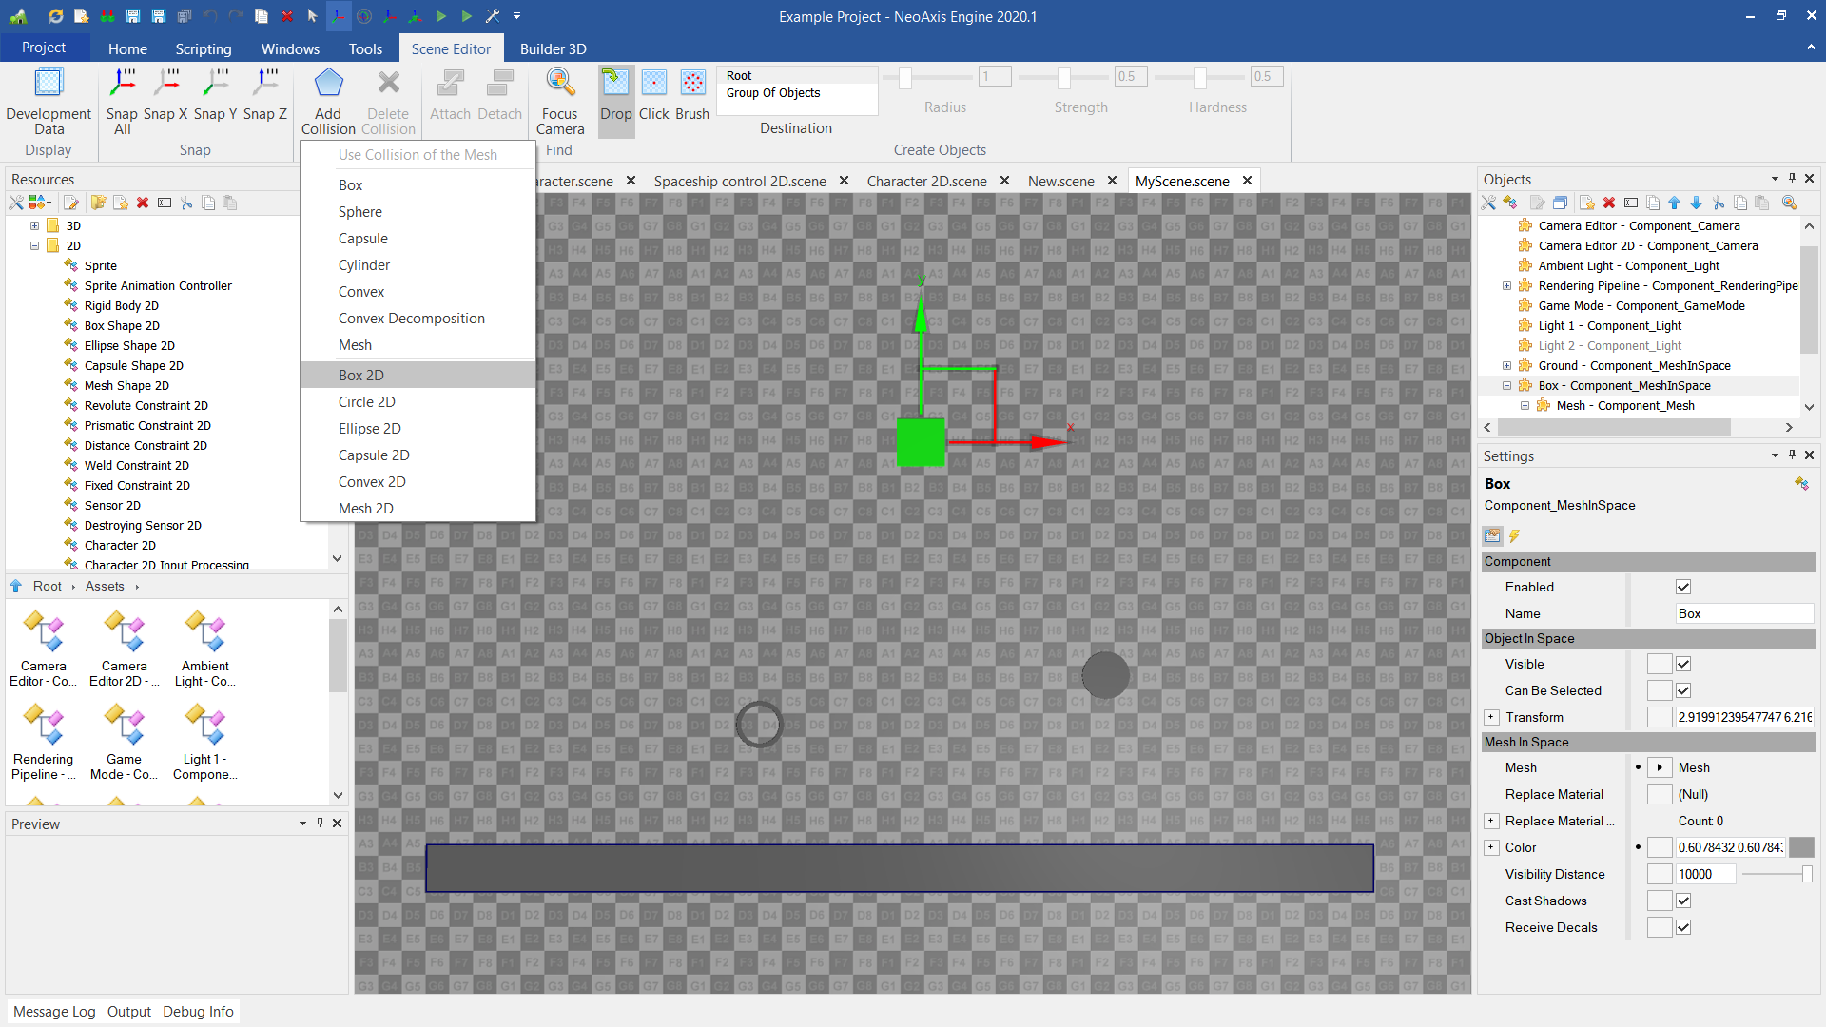
Task: Select the Drop creation mode icon
Action: point(615,84)
